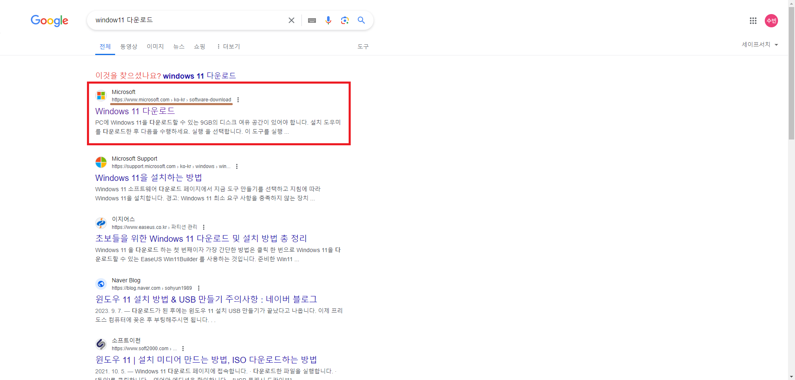Click the microsoft.com software-download URL
Screen dimensions: 795x380
[171, 100]
